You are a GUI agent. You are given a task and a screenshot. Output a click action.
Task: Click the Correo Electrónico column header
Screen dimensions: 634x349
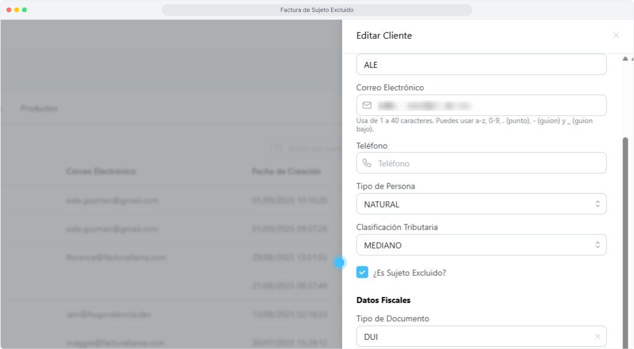point(101,171)
